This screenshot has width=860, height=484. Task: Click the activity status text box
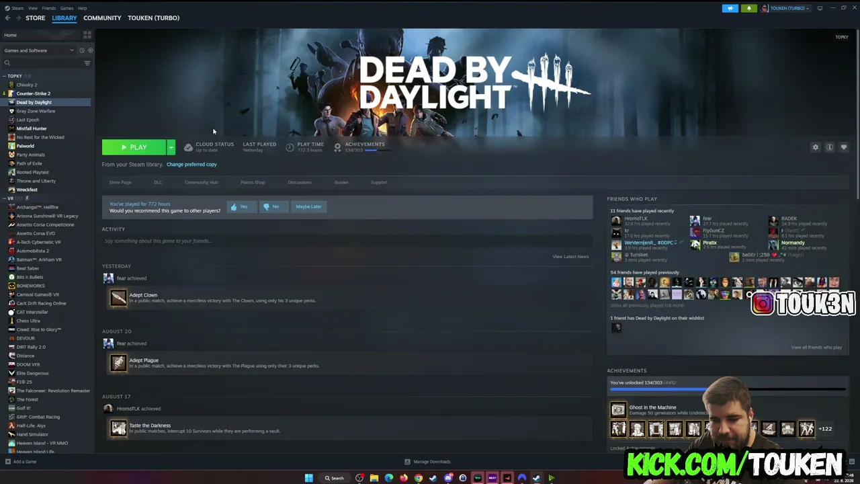point(347,241)
